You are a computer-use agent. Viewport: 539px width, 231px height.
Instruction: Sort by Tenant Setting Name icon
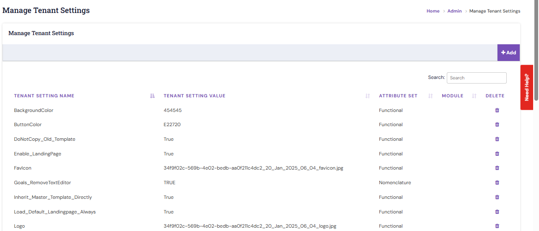tap(152, 96)
